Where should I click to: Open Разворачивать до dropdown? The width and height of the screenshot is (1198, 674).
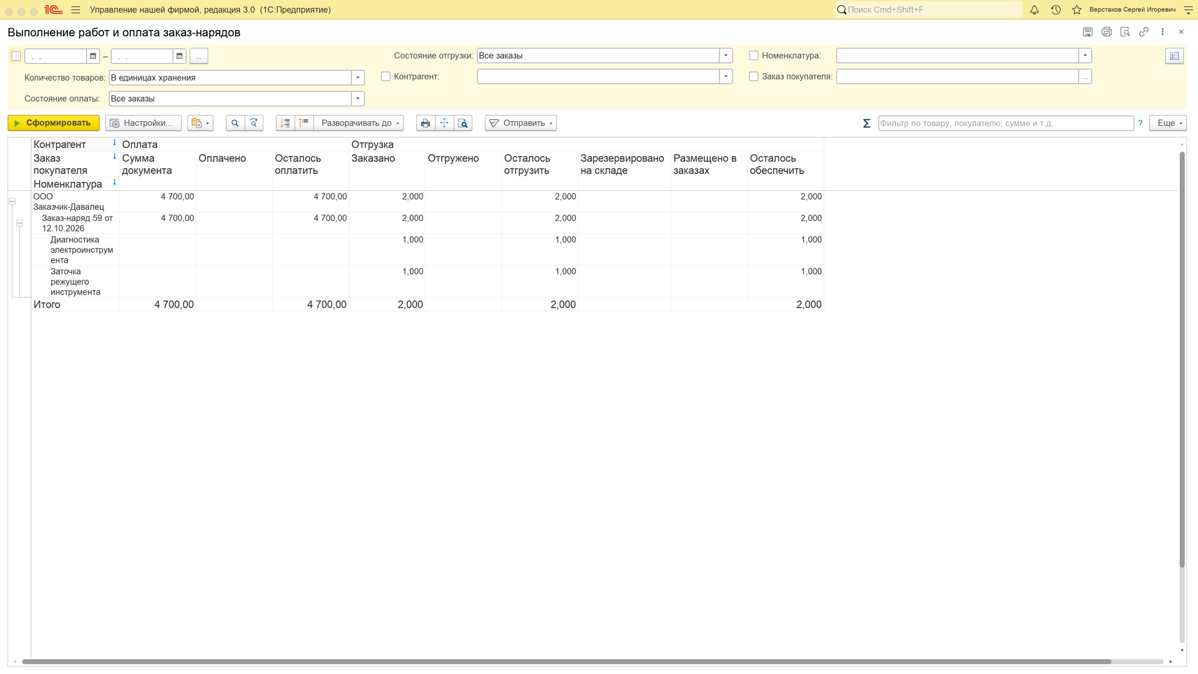coord(359,123)
